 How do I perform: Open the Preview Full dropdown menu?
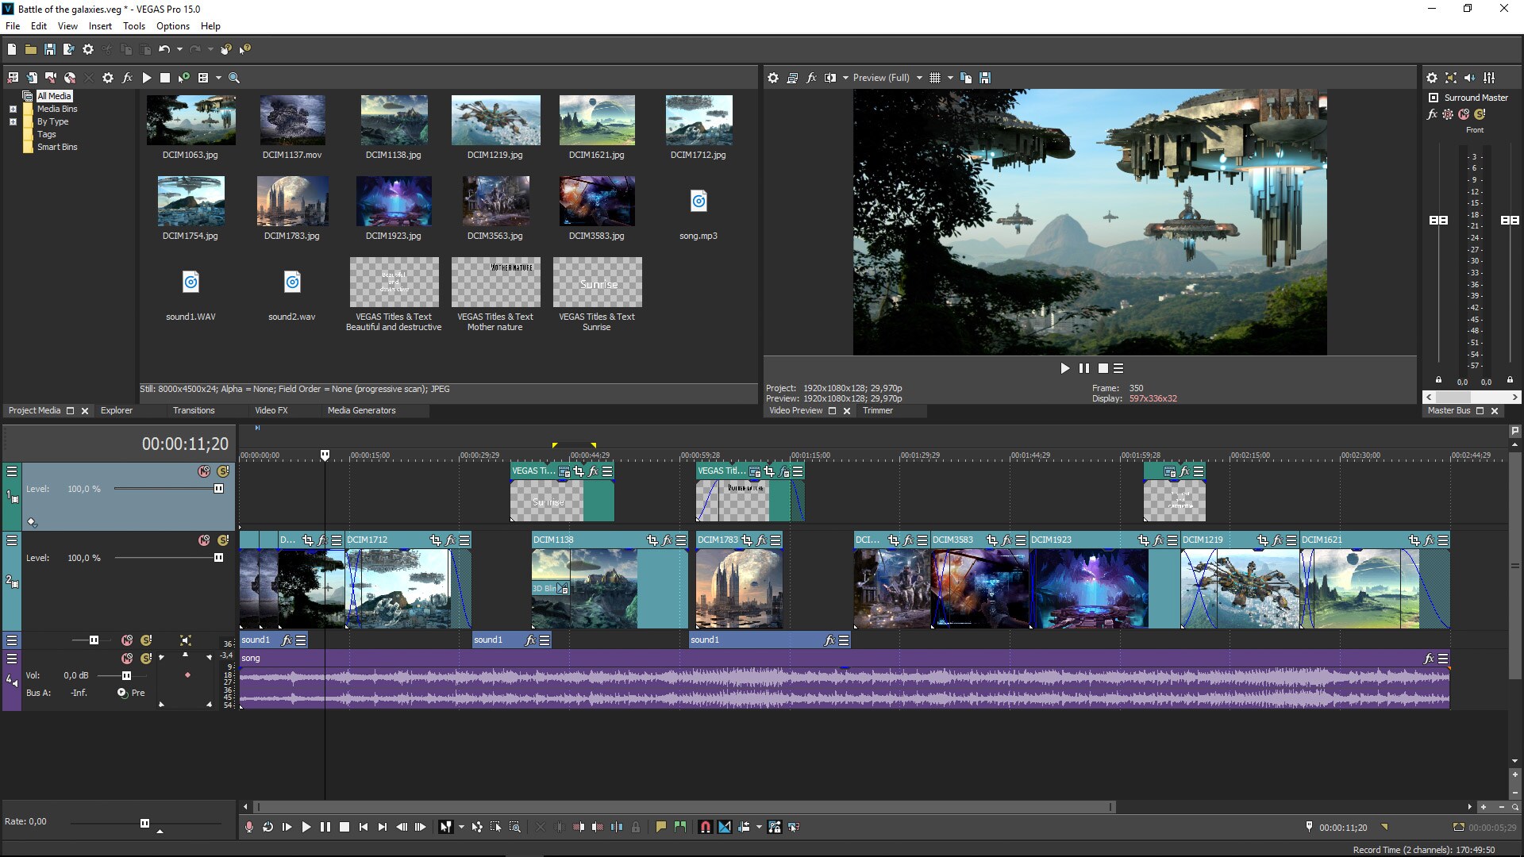tap(919, 79)
